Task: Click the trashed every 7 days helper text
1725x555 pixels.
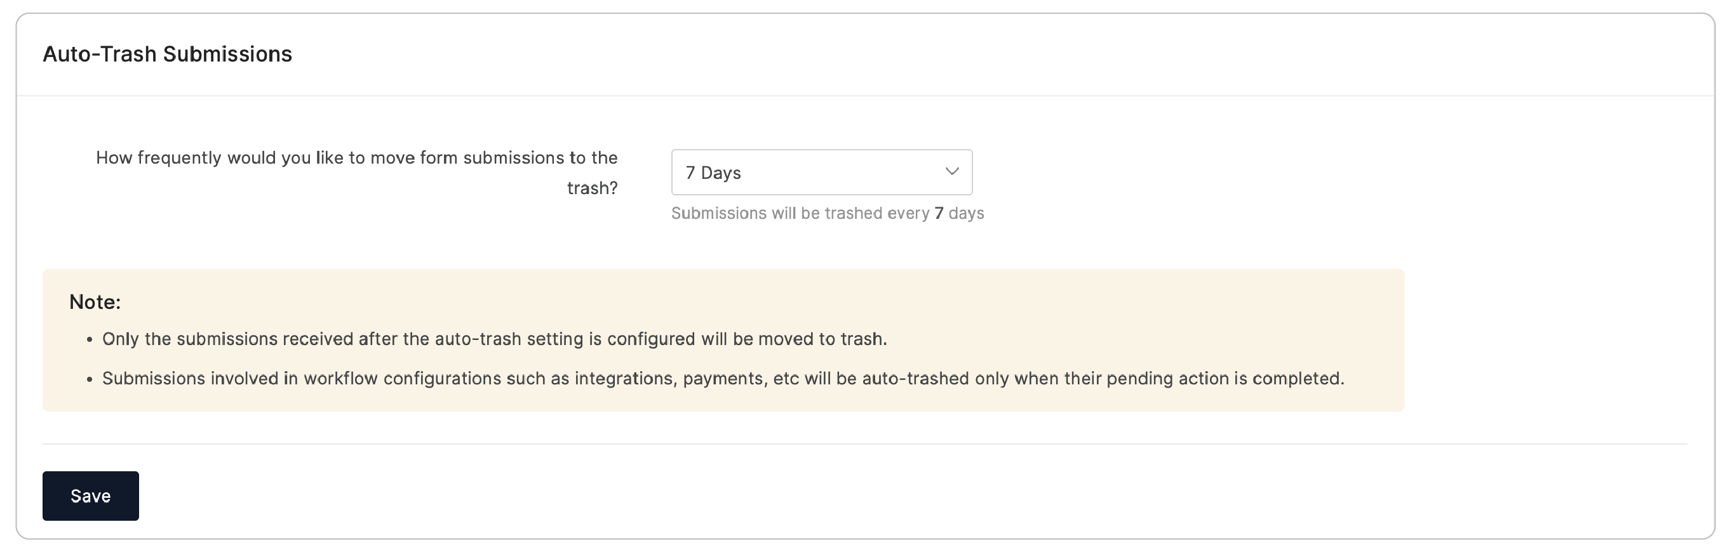Action: (827, 213)
